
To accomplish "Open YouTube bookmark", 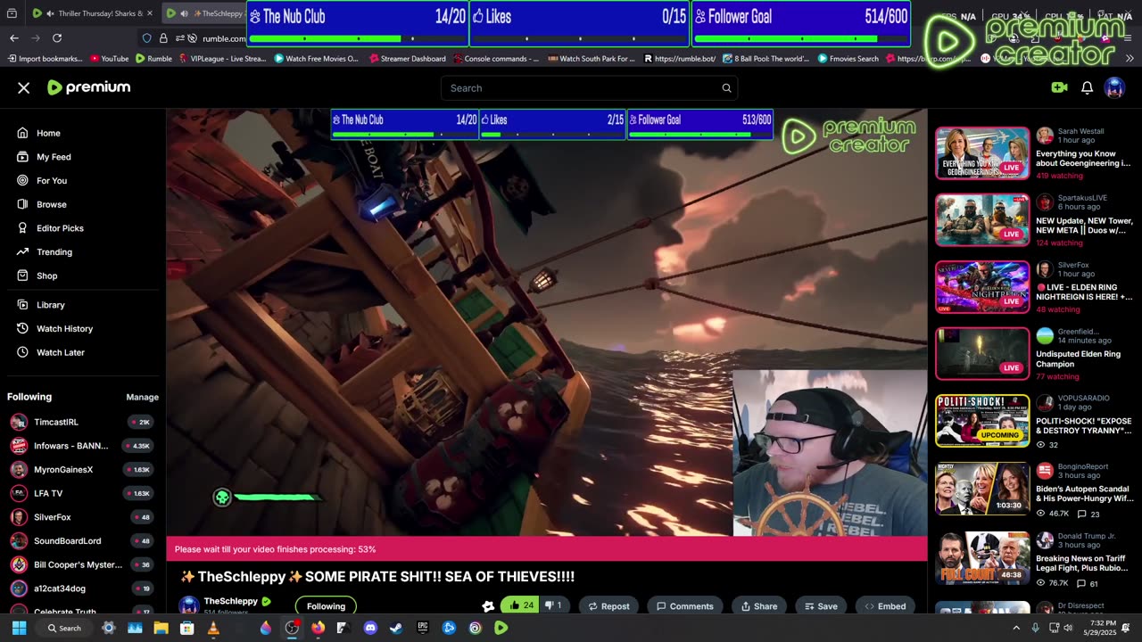I will point(110,59).
